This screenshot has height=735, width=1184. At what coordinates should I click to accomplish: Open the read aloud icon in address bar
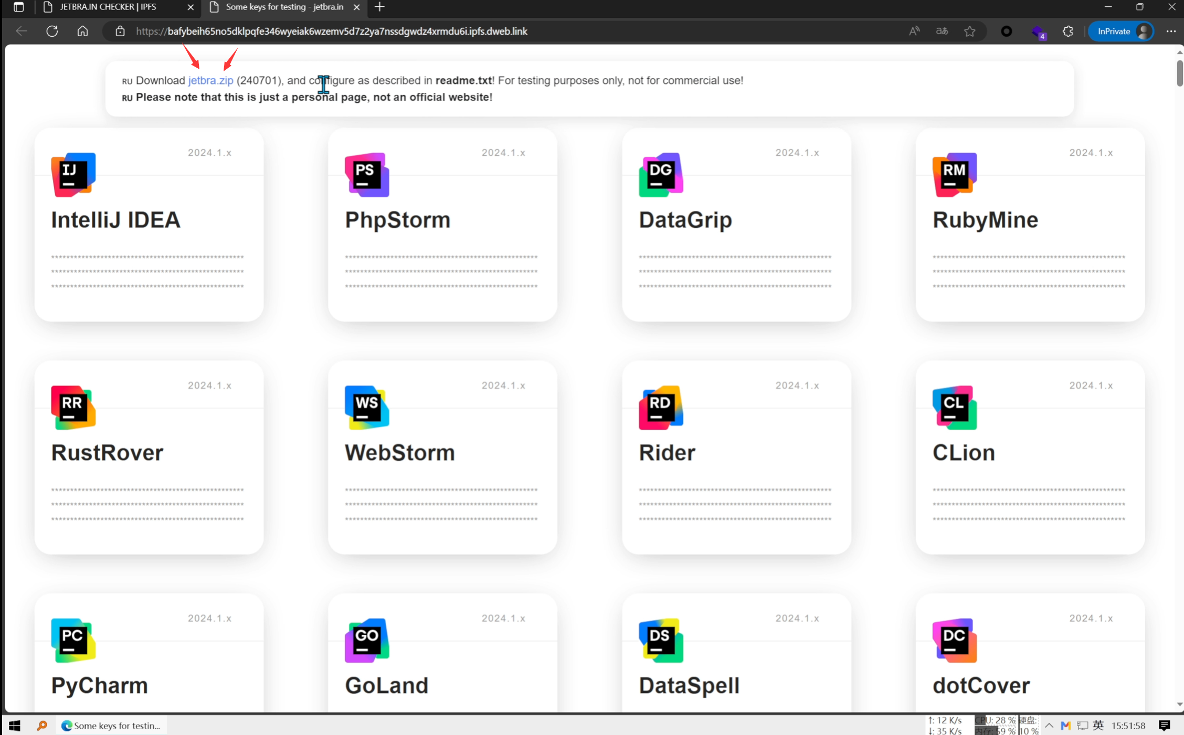(914, 31)
